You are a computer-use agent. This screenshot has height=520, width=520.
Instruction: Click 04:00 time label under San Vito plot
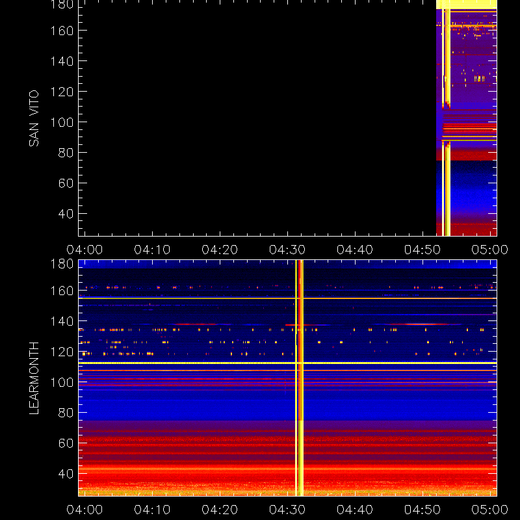84,250
